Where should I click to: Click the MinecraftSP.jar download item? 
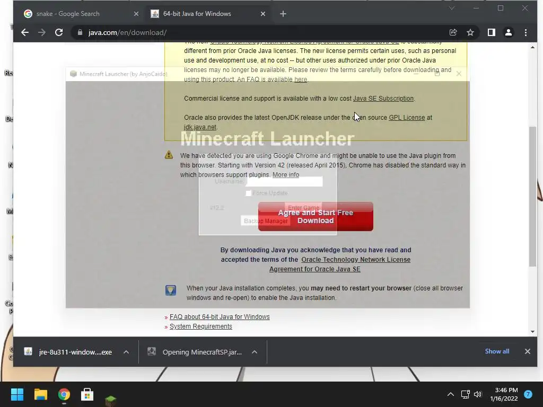tap(196, 352)
